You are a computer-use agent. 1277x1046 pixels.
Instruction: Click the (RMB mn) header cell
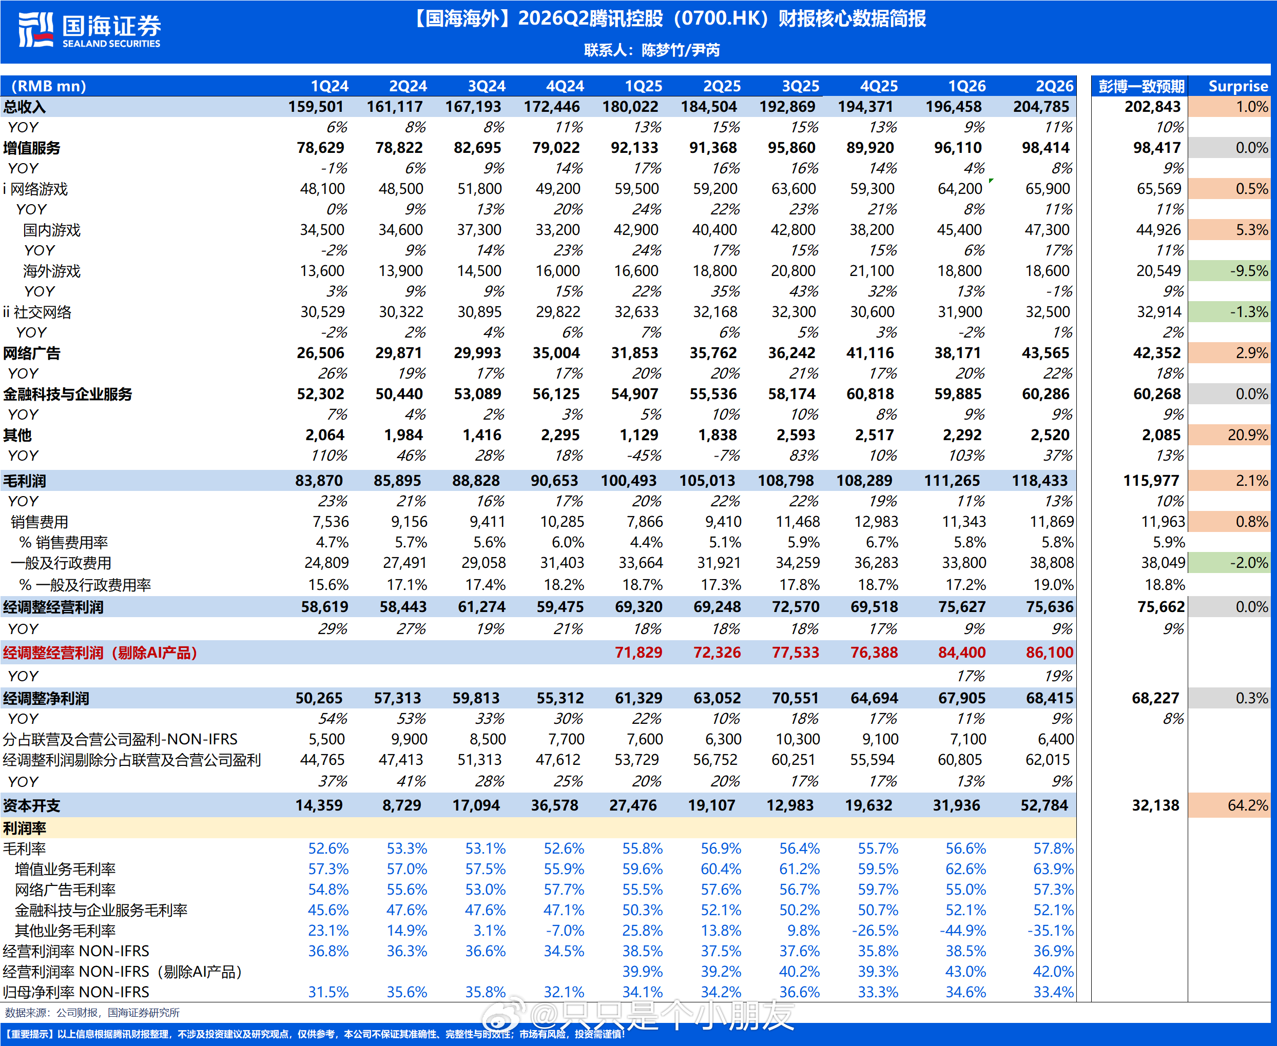point(49,86)
